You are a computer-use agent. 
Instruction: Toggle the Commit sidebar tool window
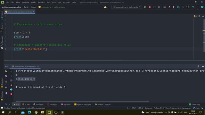coord(2,27)
